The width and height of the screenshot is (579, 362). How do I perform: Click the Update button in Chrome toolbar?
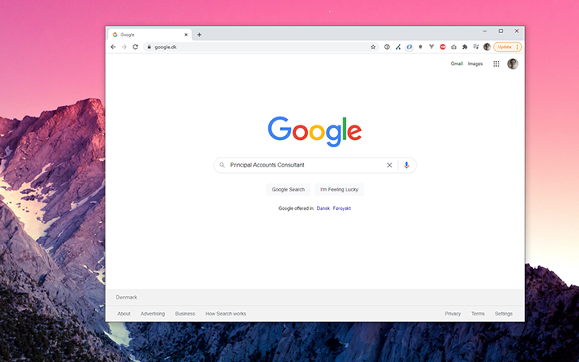(x=507, y=47)
